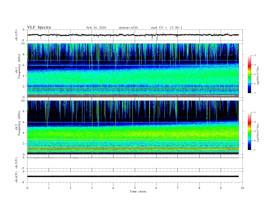This screenshot has height=211, width=273.
Task: Click the ch.1 colorbar "log(PSD)(V²/Hz)" label
Action: (x=258, y=76)
